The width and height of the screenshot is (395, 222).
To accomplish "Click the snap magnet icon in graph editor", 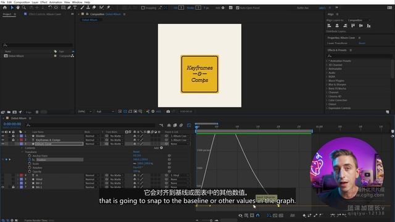I will [258, 215].
